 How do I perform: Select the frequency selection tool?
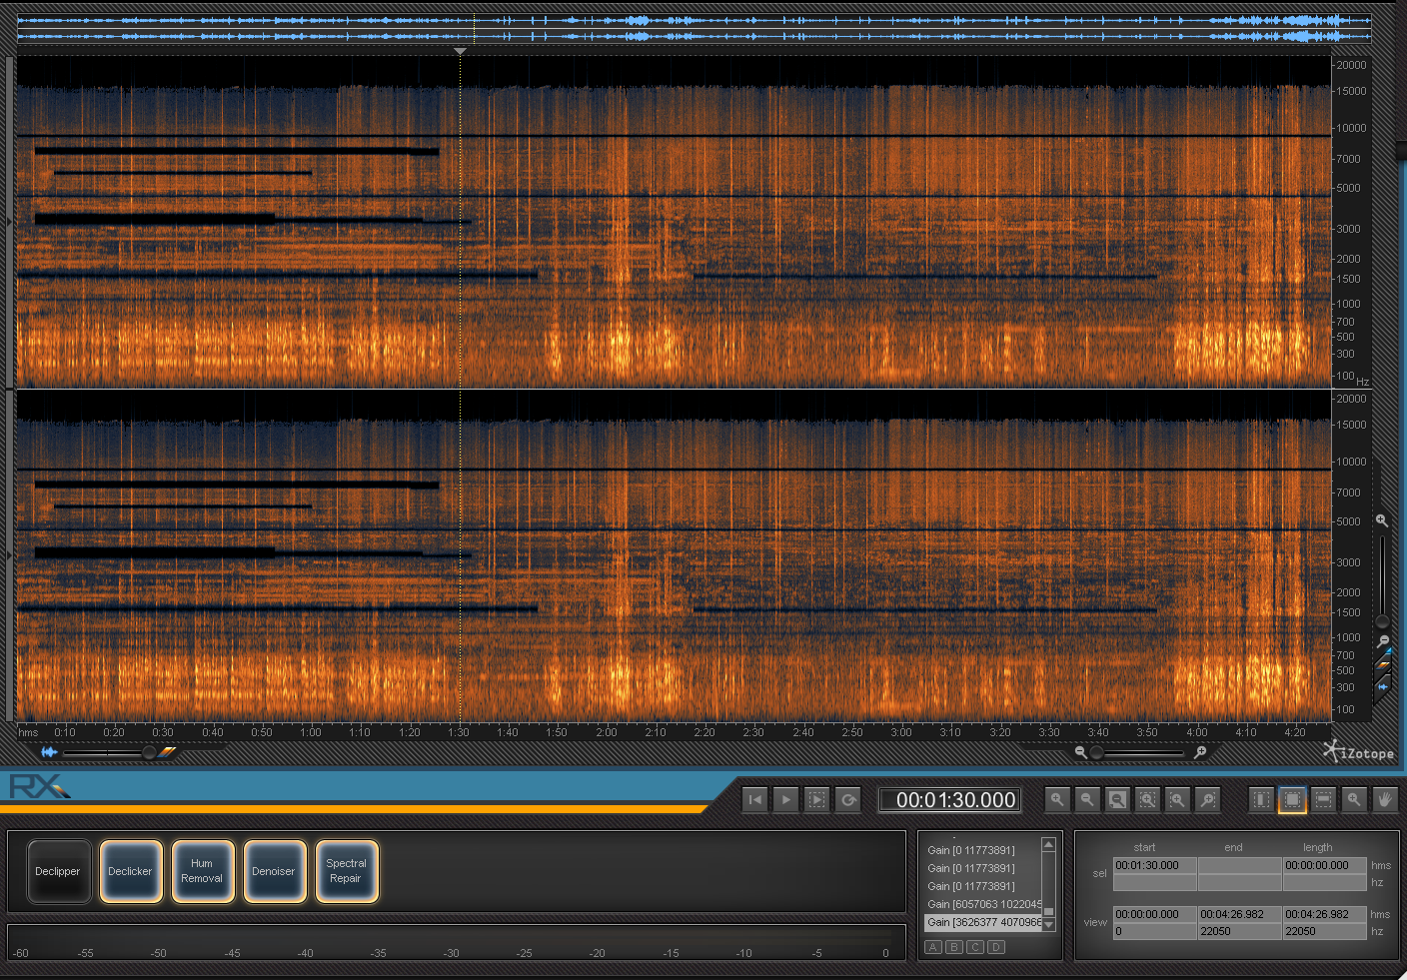pyautogui.click(x=1323, y=799)
